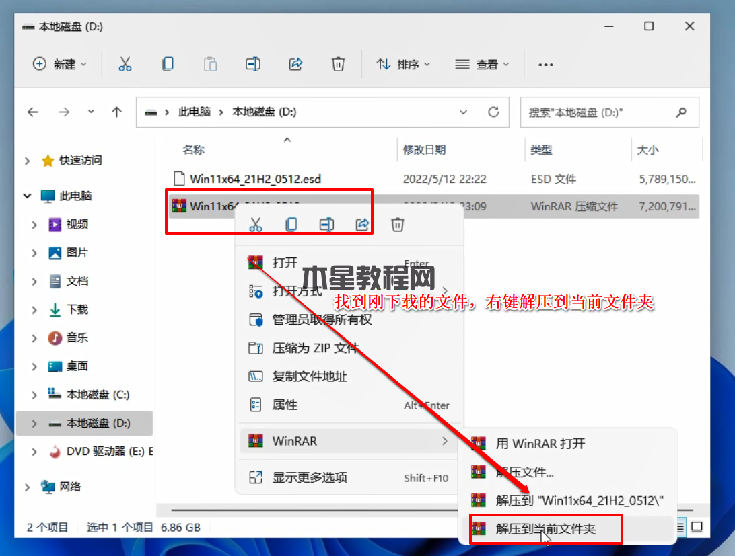
Task: Select 下载 in the navigation pane
Action: pos(77,310)
